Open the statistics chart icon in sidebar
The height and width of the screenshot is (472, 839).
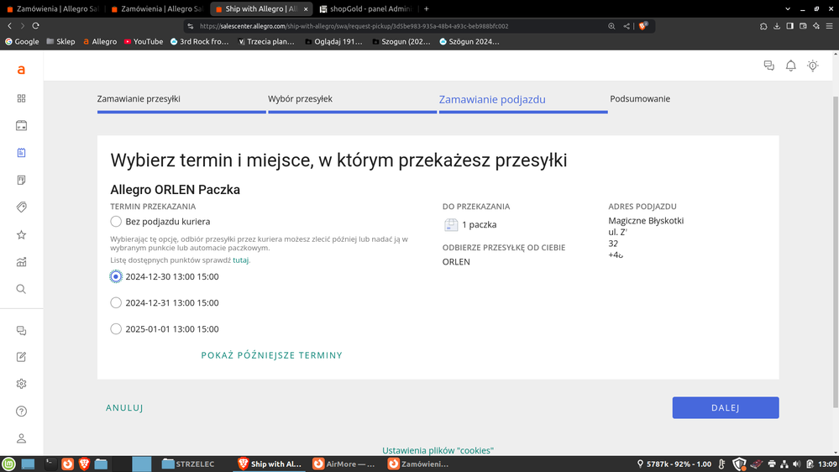click(21, 262)
